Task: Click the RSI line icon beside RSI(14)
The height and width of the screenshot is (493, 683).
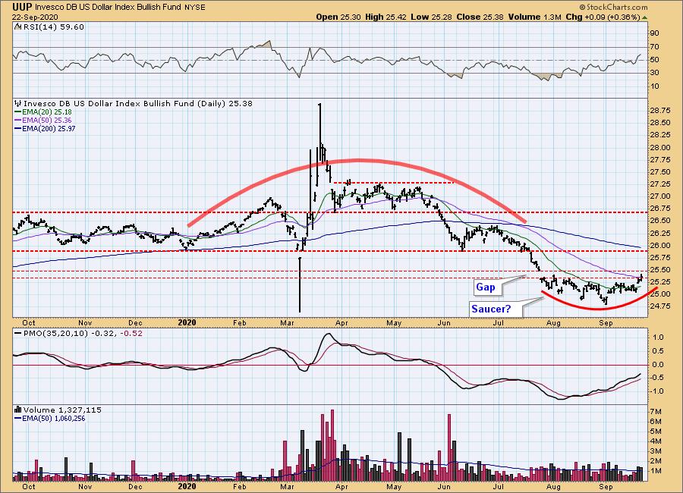Action: click(x=17, y=27)
